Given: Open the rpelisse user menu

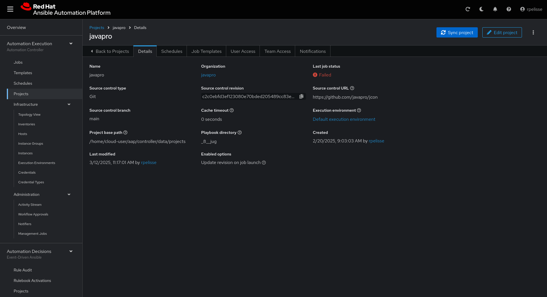Looking at the screenshot, I should click(531, 9).
